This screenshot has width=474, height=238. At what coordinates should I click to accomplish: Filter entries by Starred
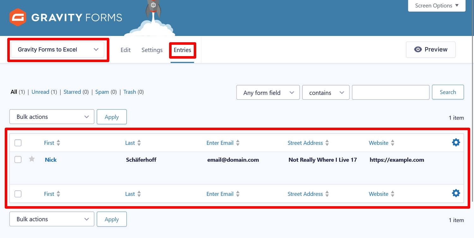point(72,92)
